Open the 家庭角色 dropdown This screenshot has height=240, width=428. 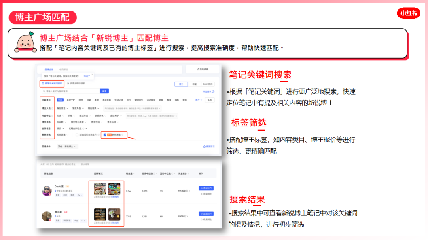click(x=78, y=109)
